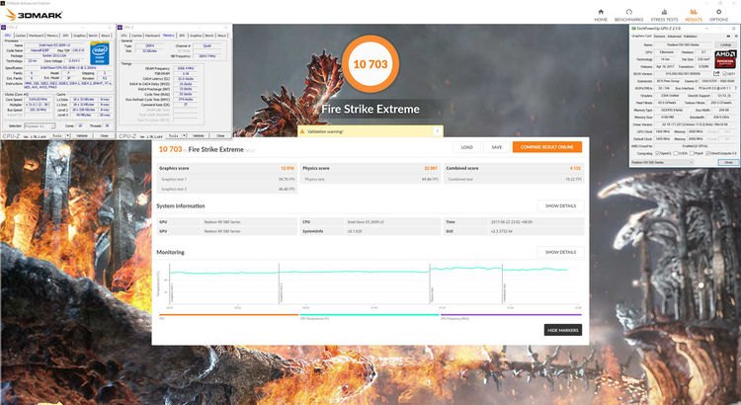Open the Tools dropdown arrow in Memory tab window
This screenshot has width=741, height=405.
[184, 135]
